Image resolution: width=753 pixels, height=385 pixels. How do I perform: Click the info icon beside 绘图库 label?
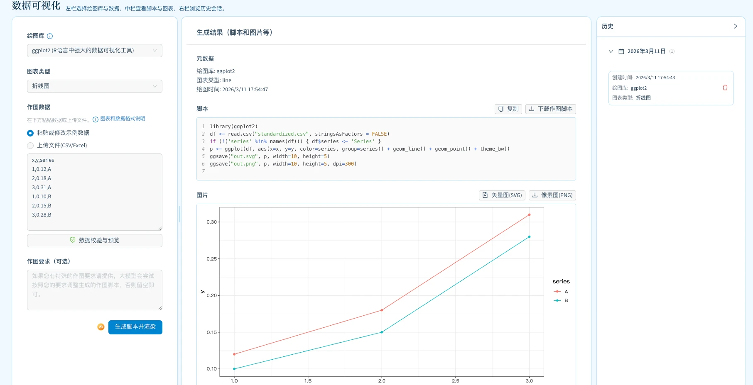[50, 36]
